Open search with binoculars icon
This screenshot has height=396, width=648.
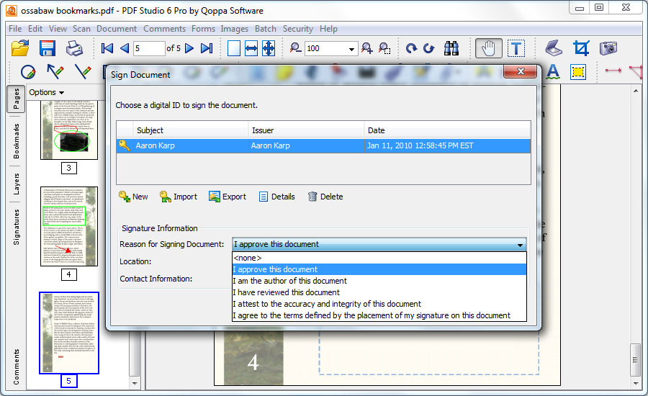[451, 48]
